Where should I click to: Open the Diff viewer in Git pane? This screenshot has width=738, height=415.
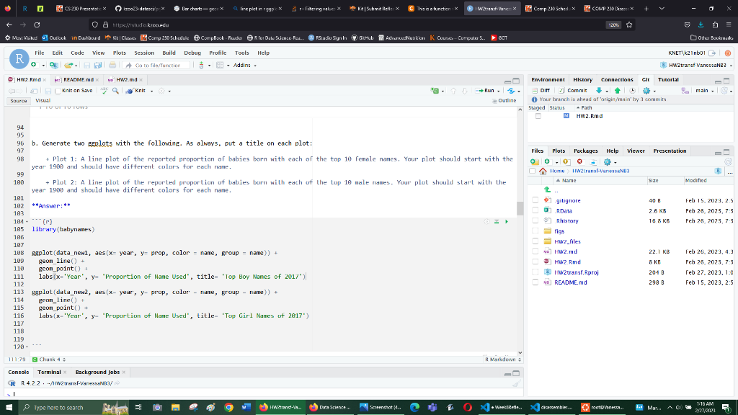(541, 90)
